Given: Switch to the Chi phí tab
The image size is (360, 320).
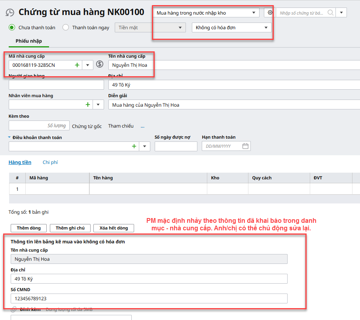Looking at the screenshot, I should [x=50, y=162].
